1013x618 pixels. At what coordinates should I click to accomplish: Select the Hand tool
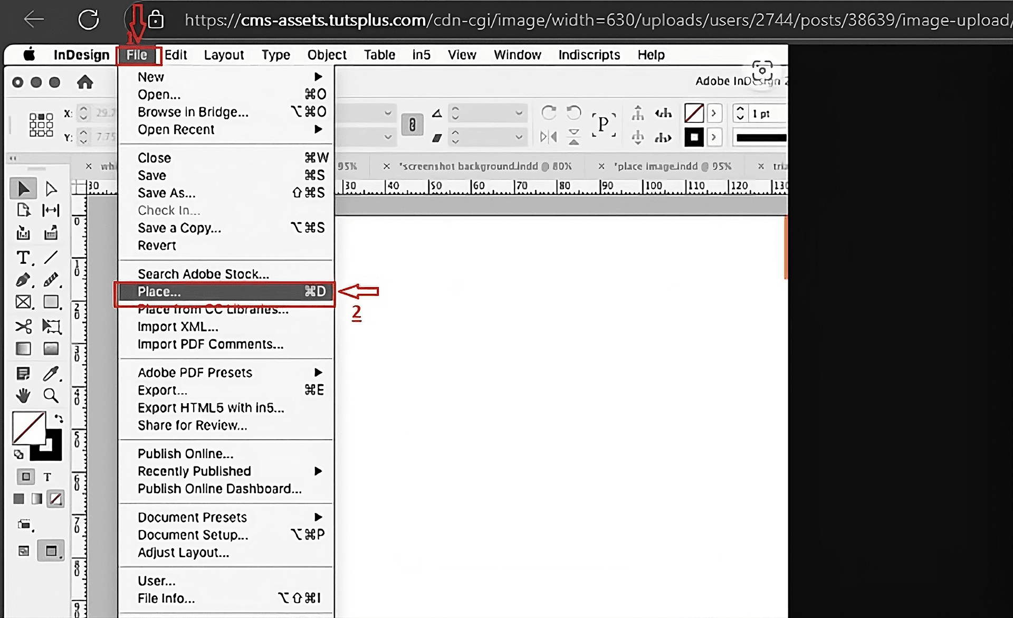pos(23,395)
